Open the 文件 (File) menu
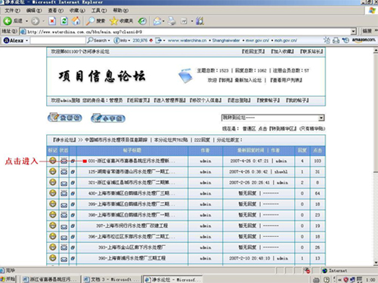The image size is (378, 283). tap(12, 11)
